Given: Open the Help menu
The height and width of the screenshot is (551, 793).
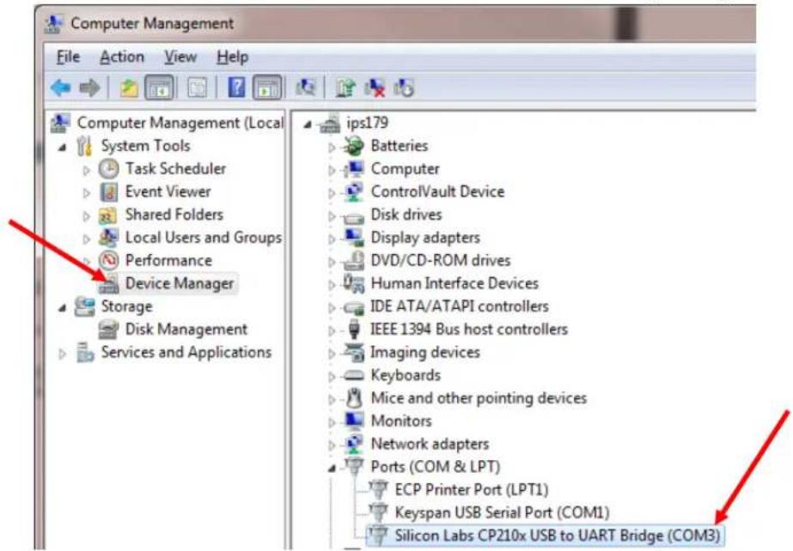Looking at the screenshot, I should click(232, 57).
